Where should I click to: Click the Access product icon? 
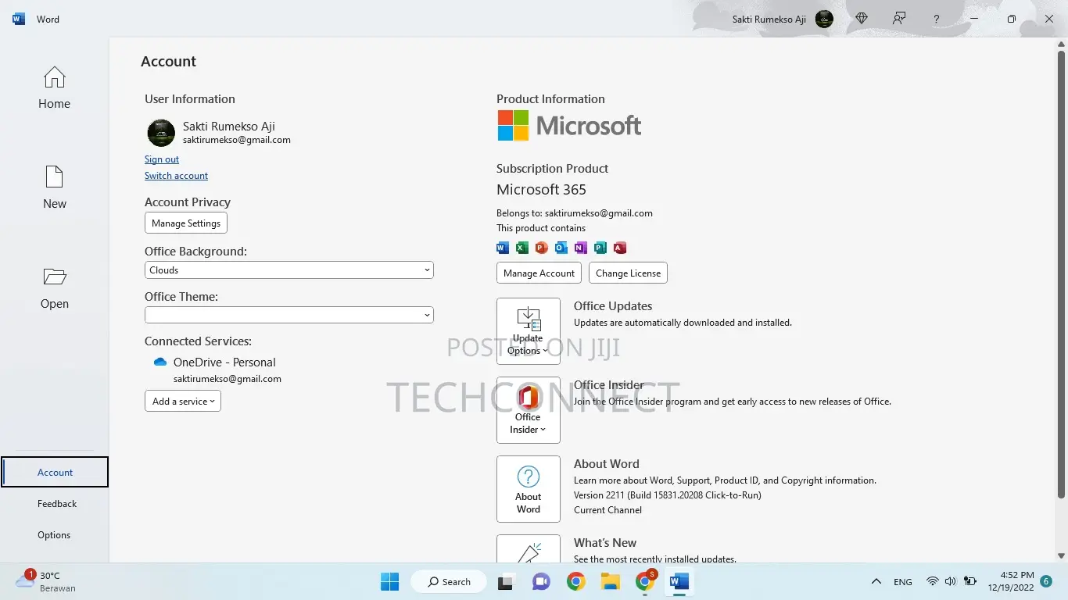pyautogui.click(x=620, y=248)
